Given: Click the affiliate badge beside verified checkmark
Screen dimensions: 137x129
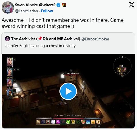Looking at the screenshot, I should pos(64,5).
